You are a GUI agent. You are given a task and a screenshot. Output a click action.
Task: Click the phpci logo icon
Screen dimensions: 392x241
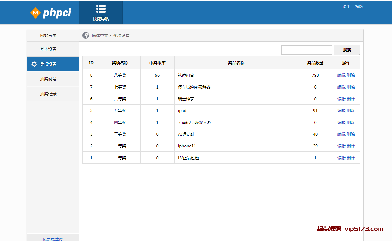35,13
